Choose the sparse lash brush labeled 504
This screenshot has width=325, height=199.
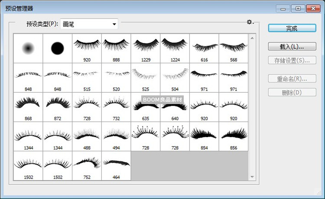coord(175,78)
